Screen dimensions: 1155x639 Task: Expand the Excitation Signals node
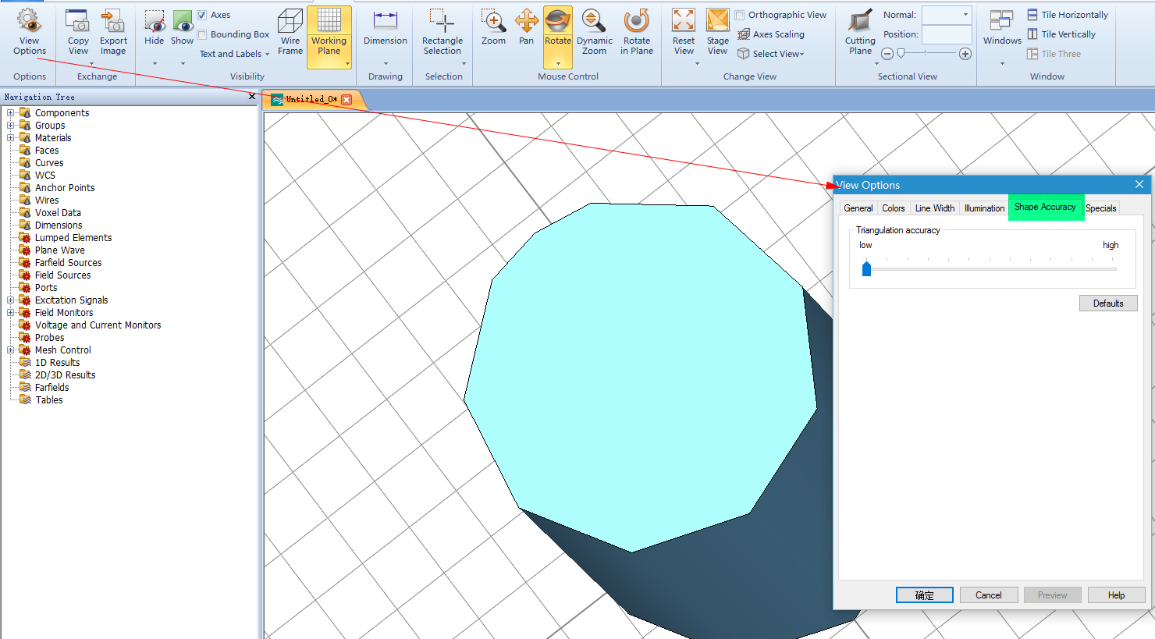(x=11, y=300)
